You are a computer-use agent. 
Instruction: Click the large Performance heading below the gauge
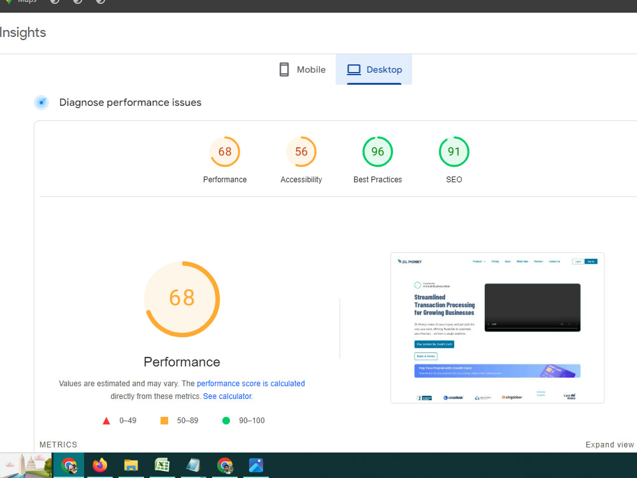[182, 362]
